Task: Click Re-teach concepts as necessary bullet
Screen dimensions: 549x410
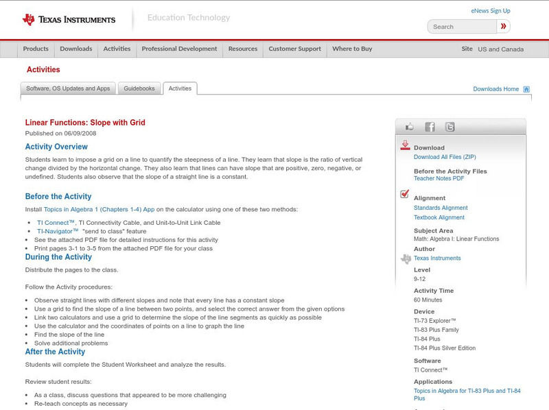Action: pos(81,404)
